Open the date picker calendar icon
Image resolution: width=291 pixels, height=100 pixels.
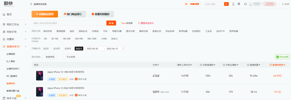[123, 49]
